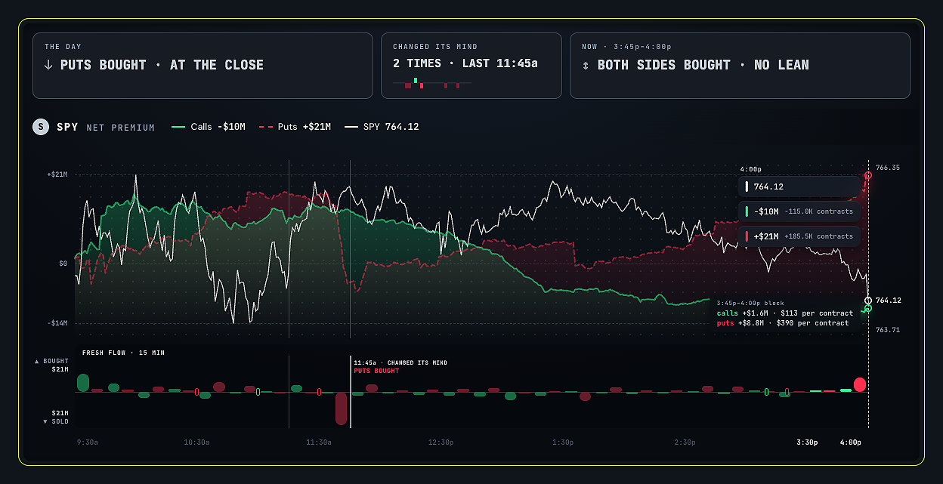Click the 11:45a CHANGED ITS MIND marker label

(x=400, y=362)
